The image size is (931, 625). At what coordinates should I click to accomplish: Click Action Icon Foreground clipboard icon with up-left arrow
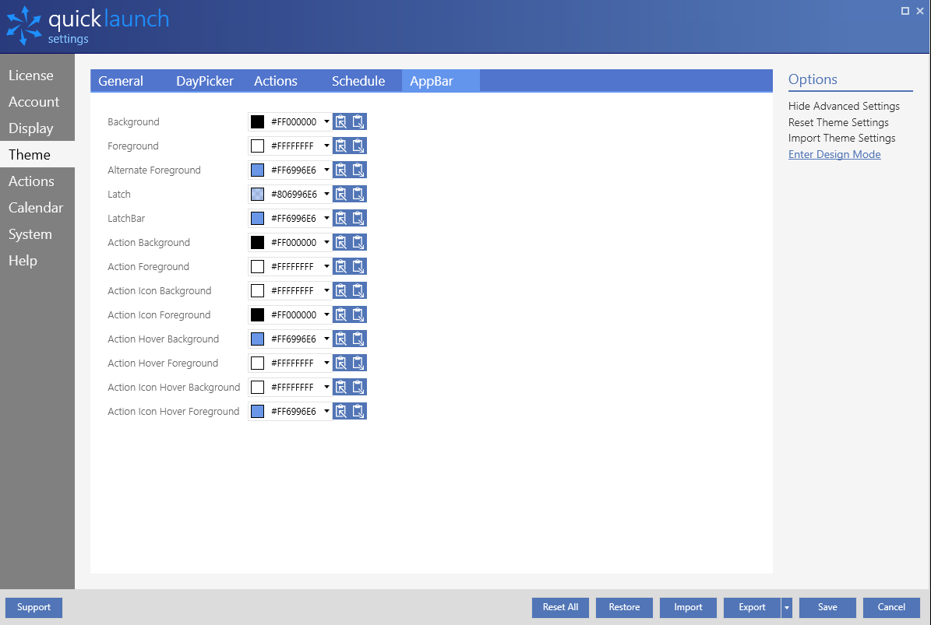340,315
